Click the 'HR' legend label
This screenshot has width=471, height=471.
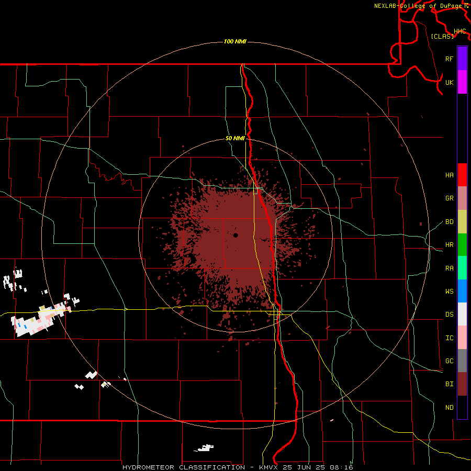(x=449, y=245)
